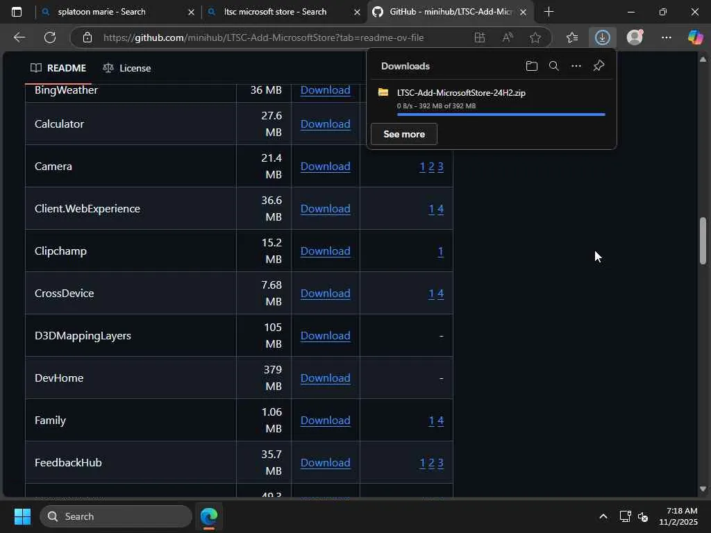Screen dimensions: 711x533
Task: Refresh the current page
Action: coord(50,37)
